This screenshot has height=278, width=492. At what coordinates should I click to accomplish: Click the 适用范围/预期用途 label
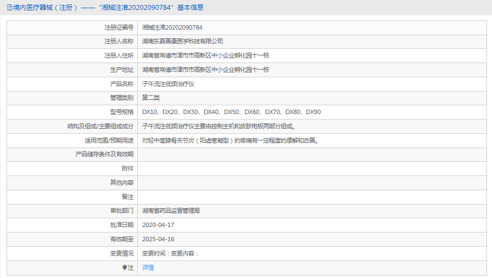coord(109,140)
